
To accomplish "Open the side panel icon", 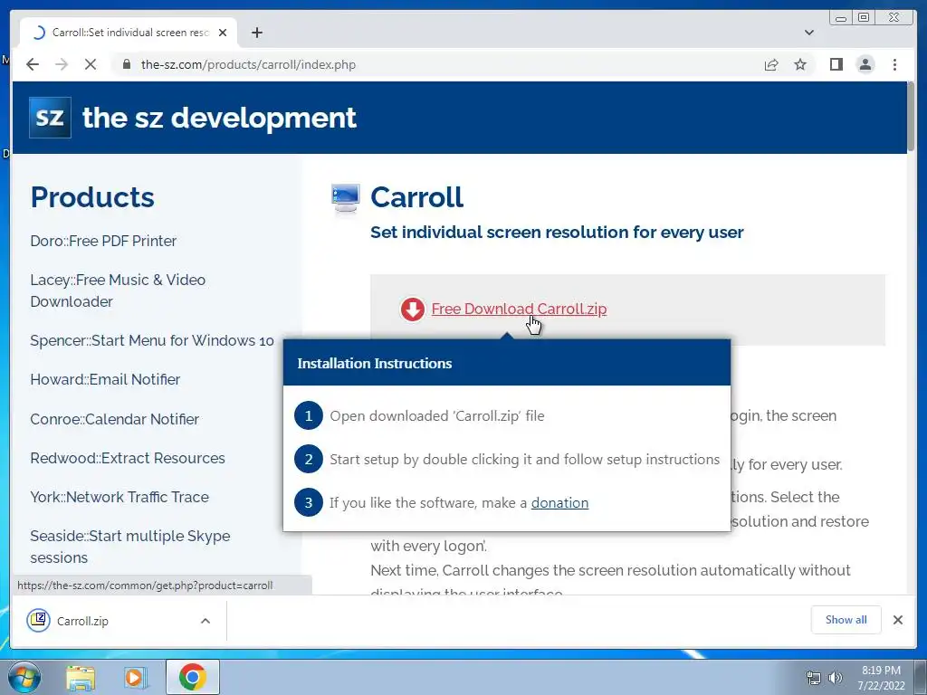I will pyautogui.click(x=836, y=64).
